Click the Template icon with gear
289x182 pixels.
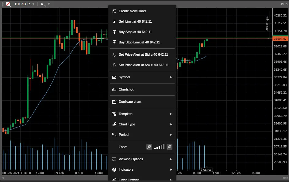114,114
